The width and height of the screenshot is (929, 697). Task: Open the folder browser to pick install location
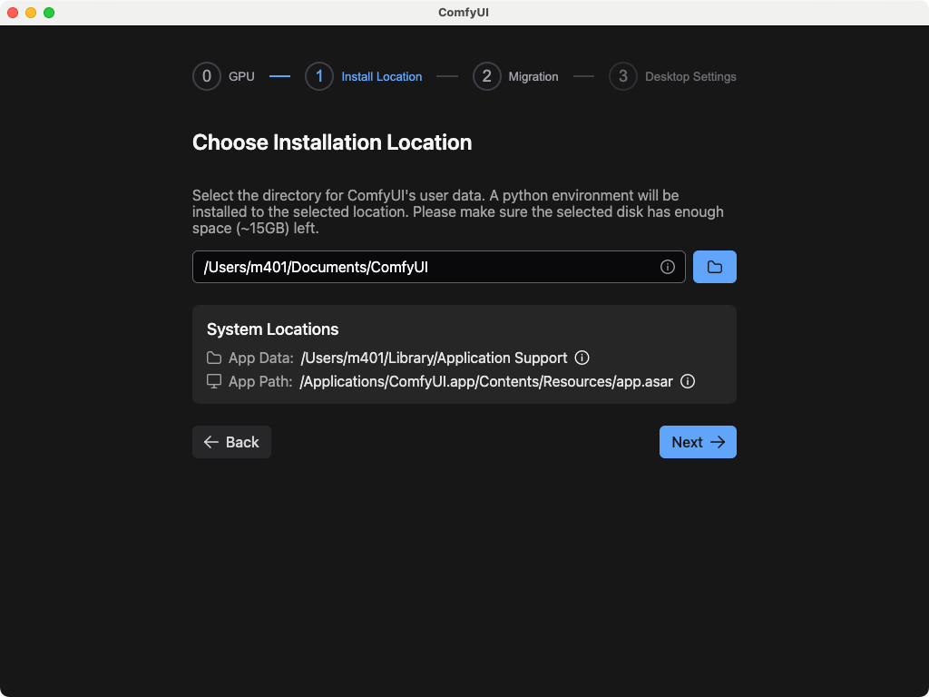click(715, 267)
